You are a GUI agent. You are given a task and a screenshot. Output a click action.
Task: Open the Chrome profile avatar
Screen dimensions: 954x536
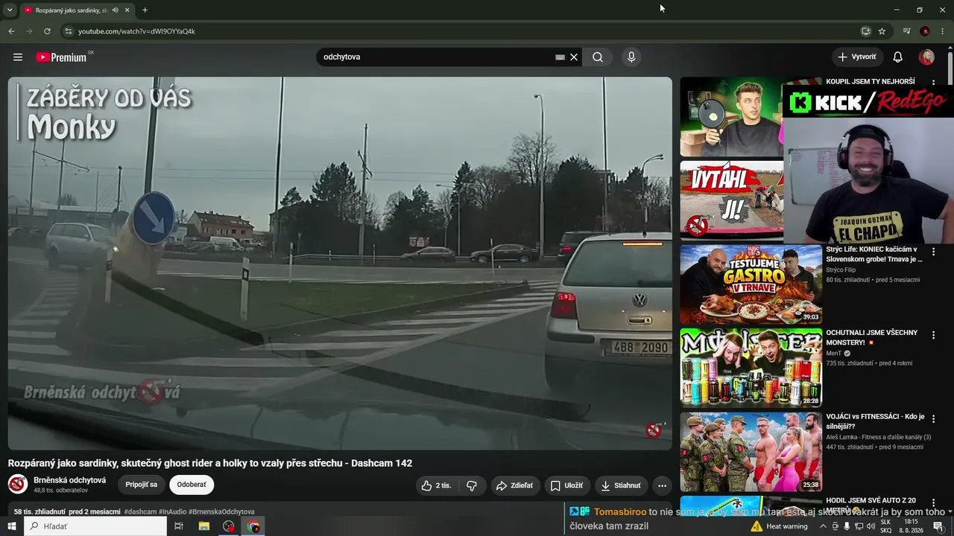point(925,31)
